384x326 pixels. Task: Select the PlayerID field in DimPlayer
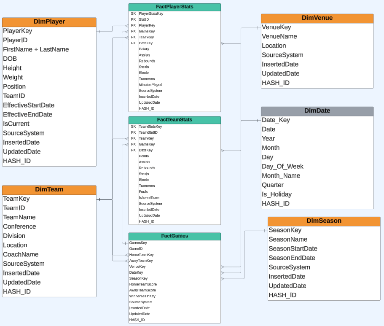point(49,40)
